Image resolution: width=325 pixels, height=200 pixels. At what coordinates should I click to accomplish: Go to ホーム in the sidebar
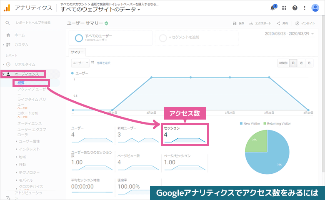point(20,35)
